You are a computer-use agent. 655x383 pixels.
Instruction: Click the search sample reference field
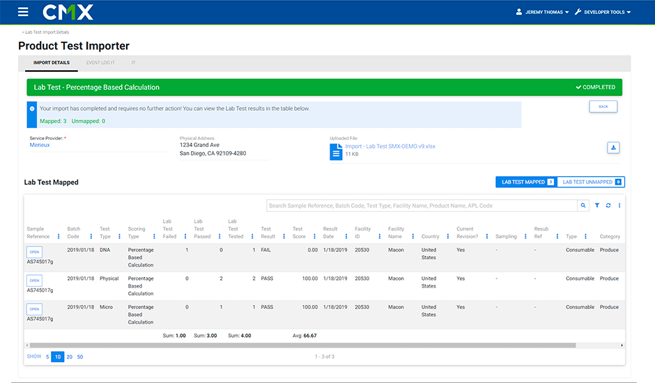422,205
